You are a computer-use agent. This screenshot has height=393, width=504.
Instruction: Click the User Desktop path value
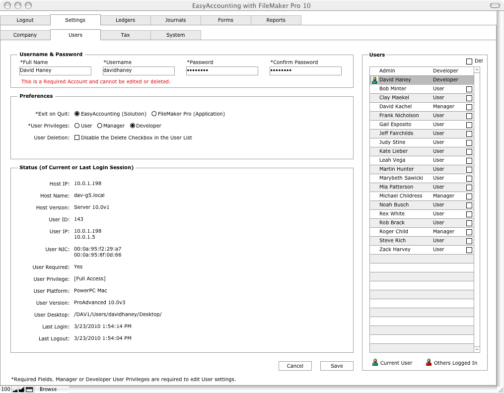[x=118, y=315]
